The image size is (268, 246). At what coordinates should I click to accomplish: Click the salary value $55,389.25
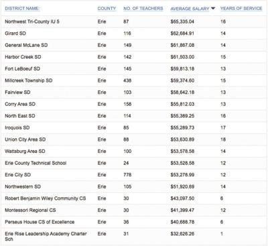(182, 116)
